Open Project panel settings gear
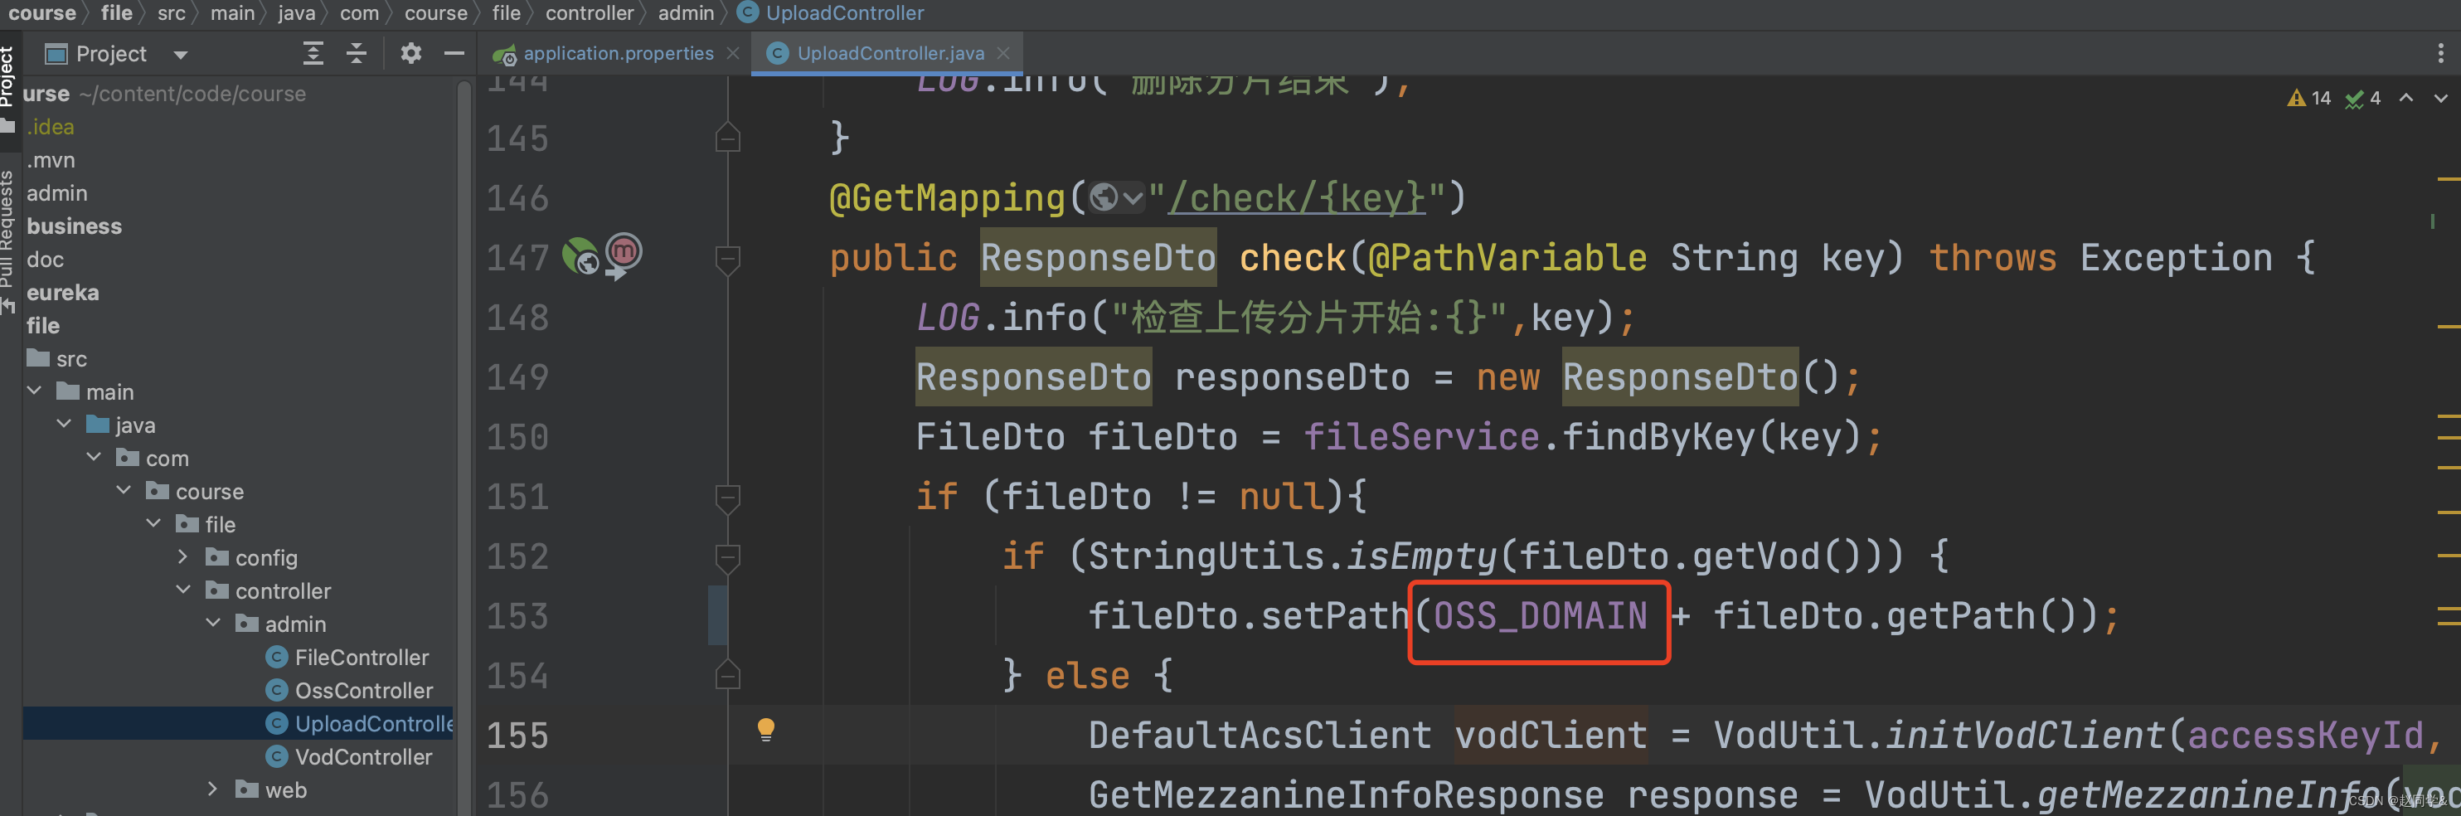 click(x=410, y=54)
